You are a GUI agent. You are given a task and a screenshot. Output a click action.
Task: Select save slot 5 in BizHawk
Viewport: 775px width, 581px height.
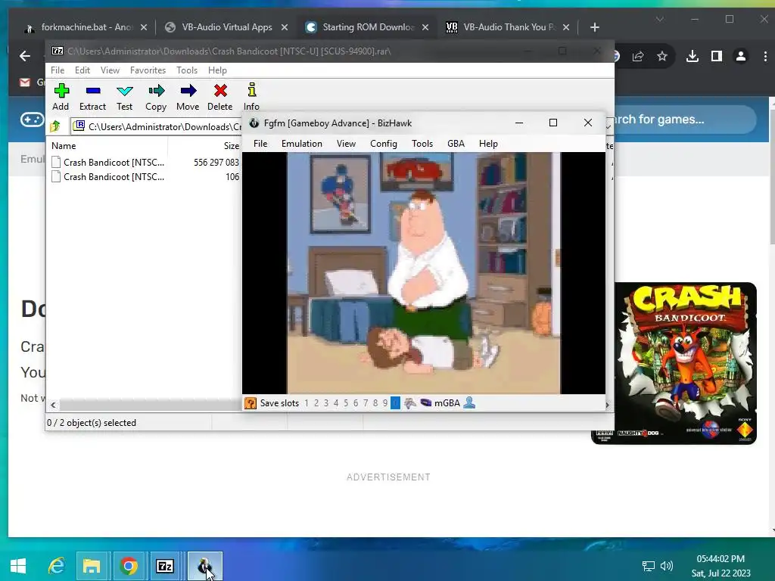coord(346,403)
